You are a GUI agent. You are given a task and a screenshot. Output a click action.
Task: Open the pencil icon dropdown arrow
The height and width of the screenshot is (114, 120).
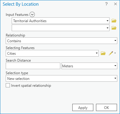[115, 53]
